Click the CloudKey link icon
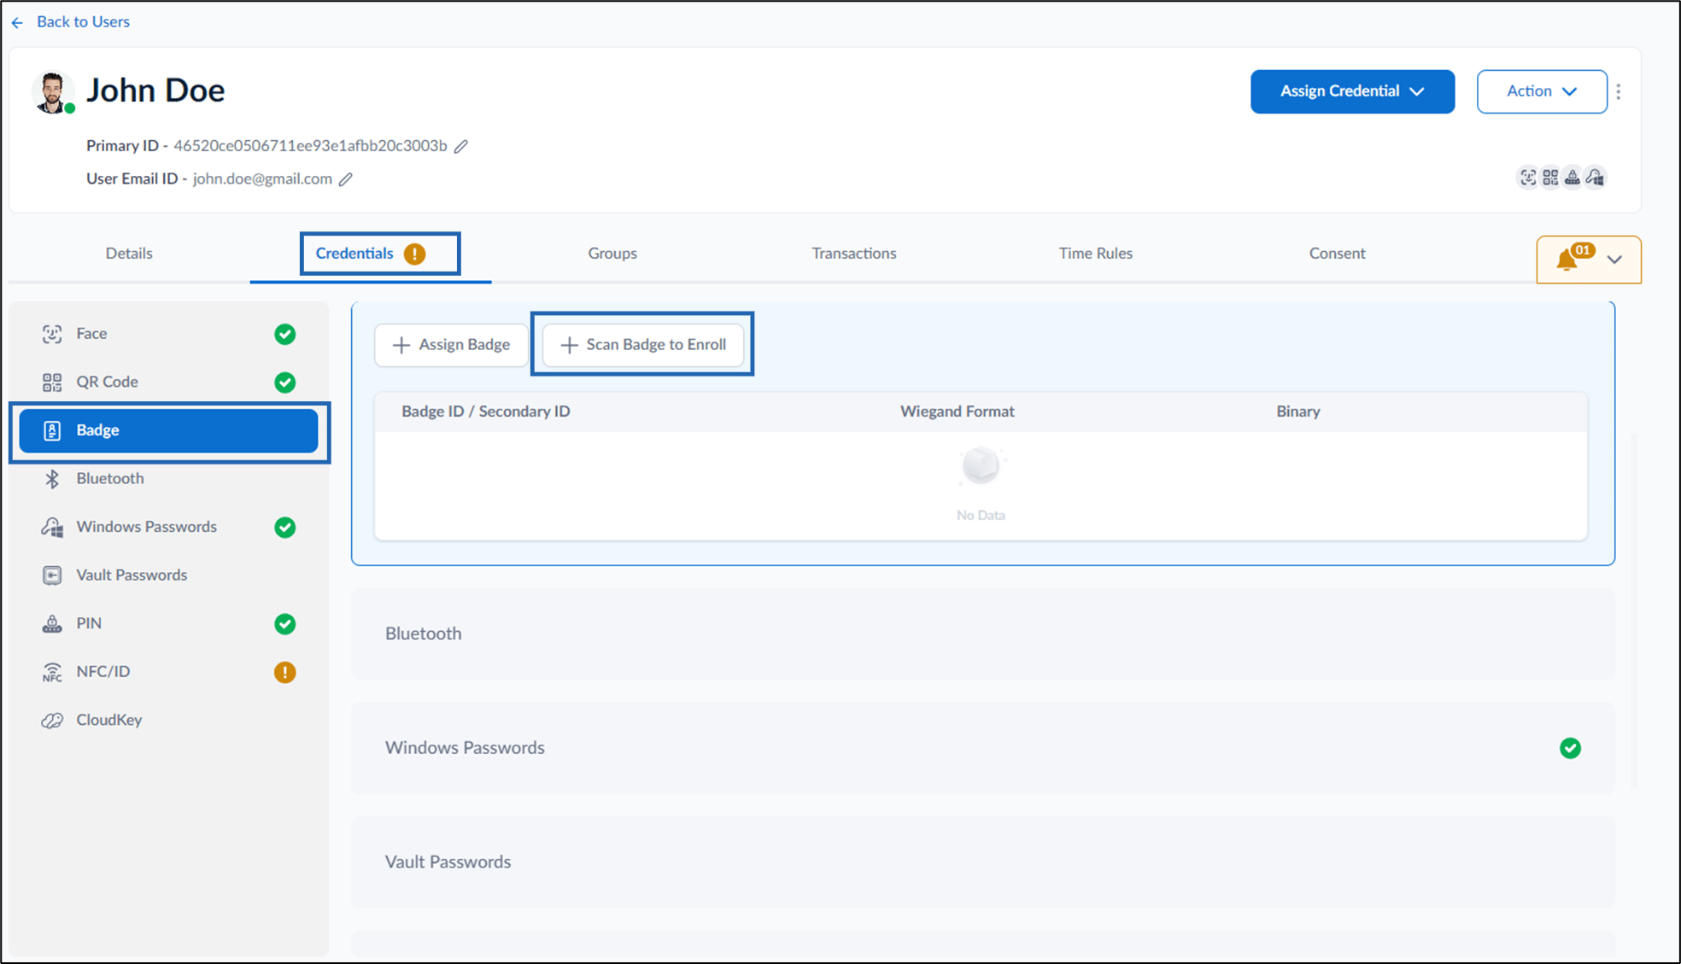 pyautogui.click(x=52, y=721)
